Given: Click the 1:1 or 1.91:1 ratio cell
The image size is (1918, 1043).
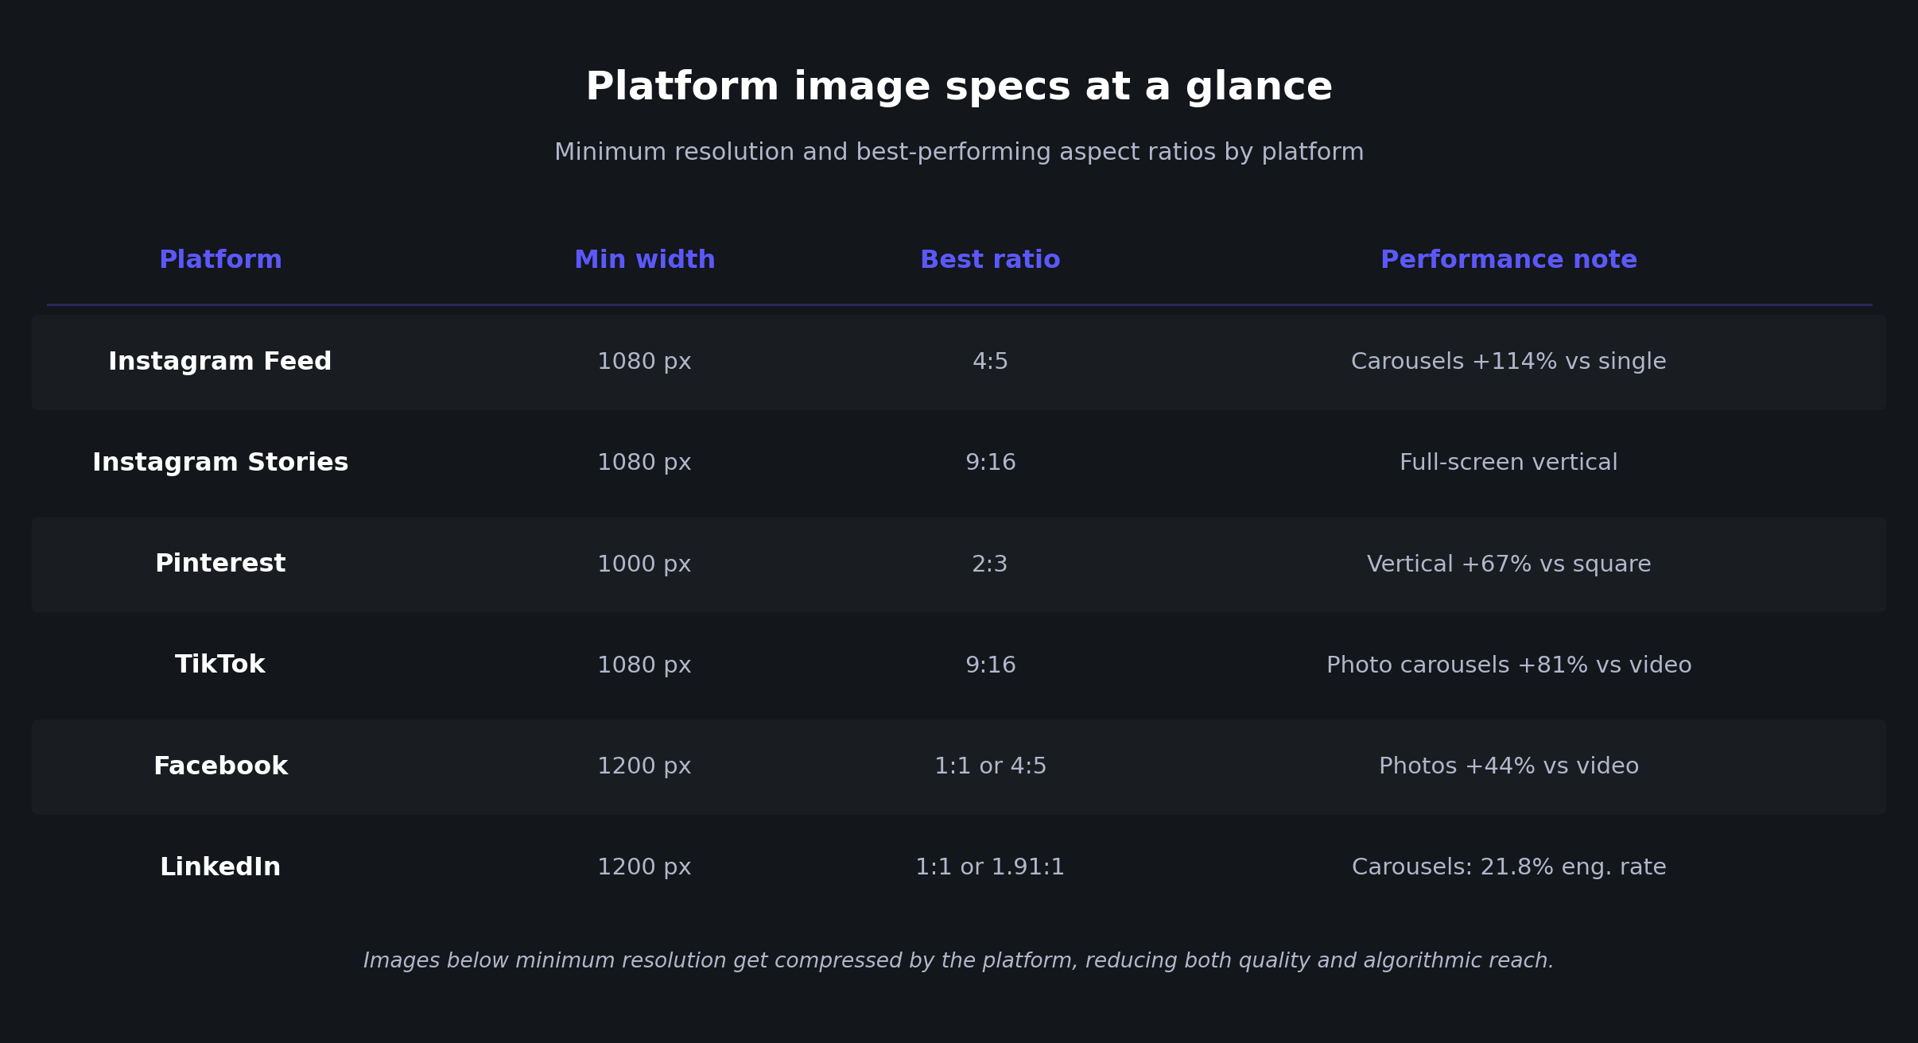Looking at the screenshot, I should click(990, 867).
